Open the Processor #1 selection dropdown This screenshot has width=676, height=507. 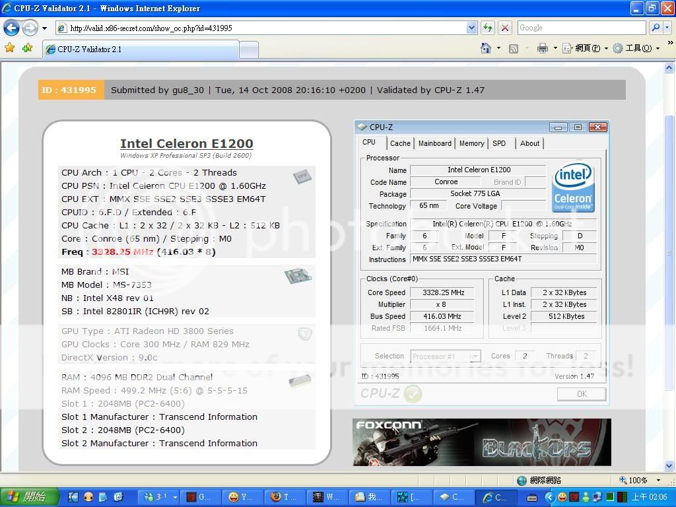(446, 356)
